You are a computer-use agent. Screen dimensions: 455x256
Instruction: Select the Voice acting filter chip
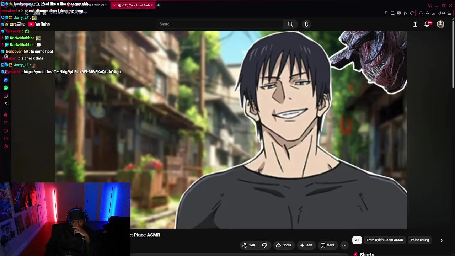click(420, 240)
